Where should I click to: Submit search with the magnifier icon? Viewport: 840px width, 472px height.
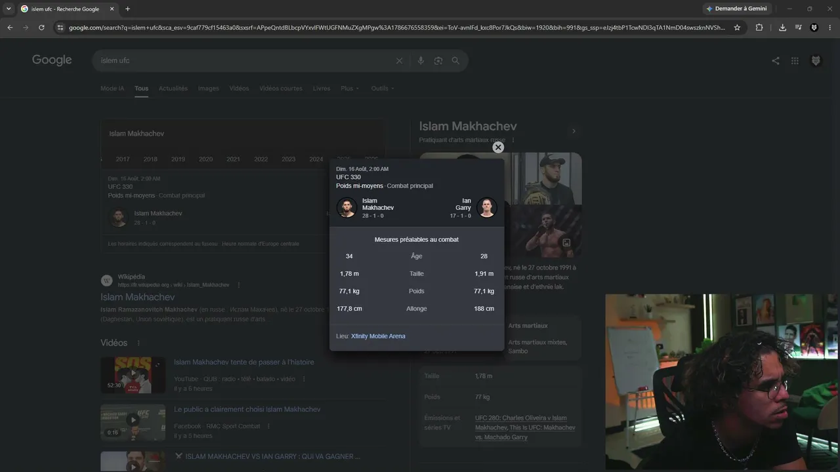pyautogui.click(x=455, y=61)
